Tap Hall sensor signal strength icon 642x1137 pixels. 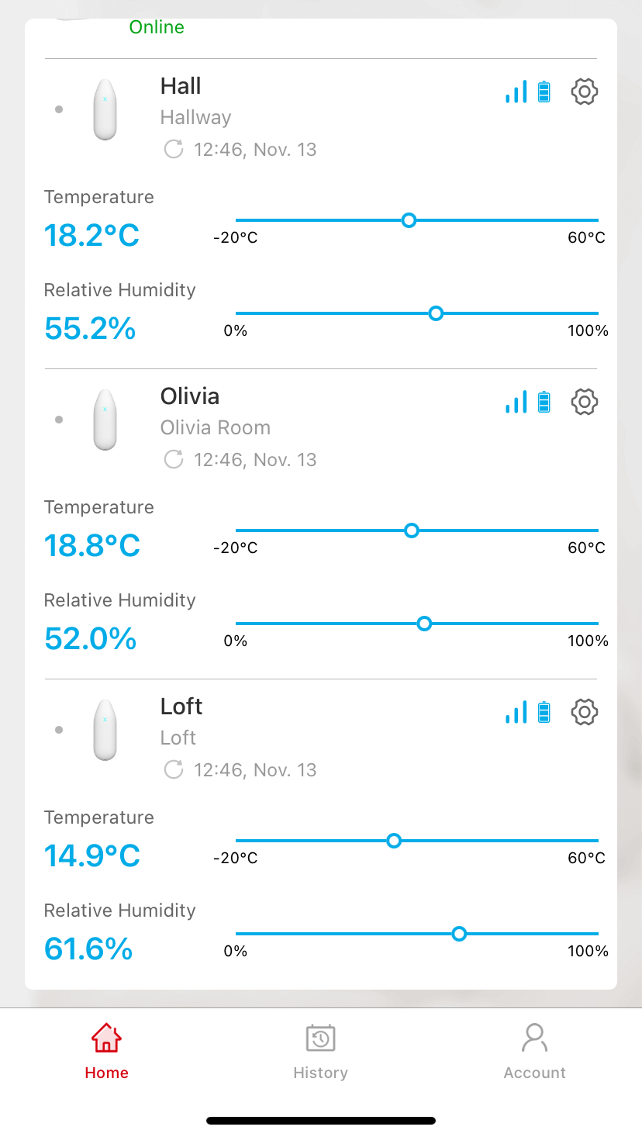516,92
